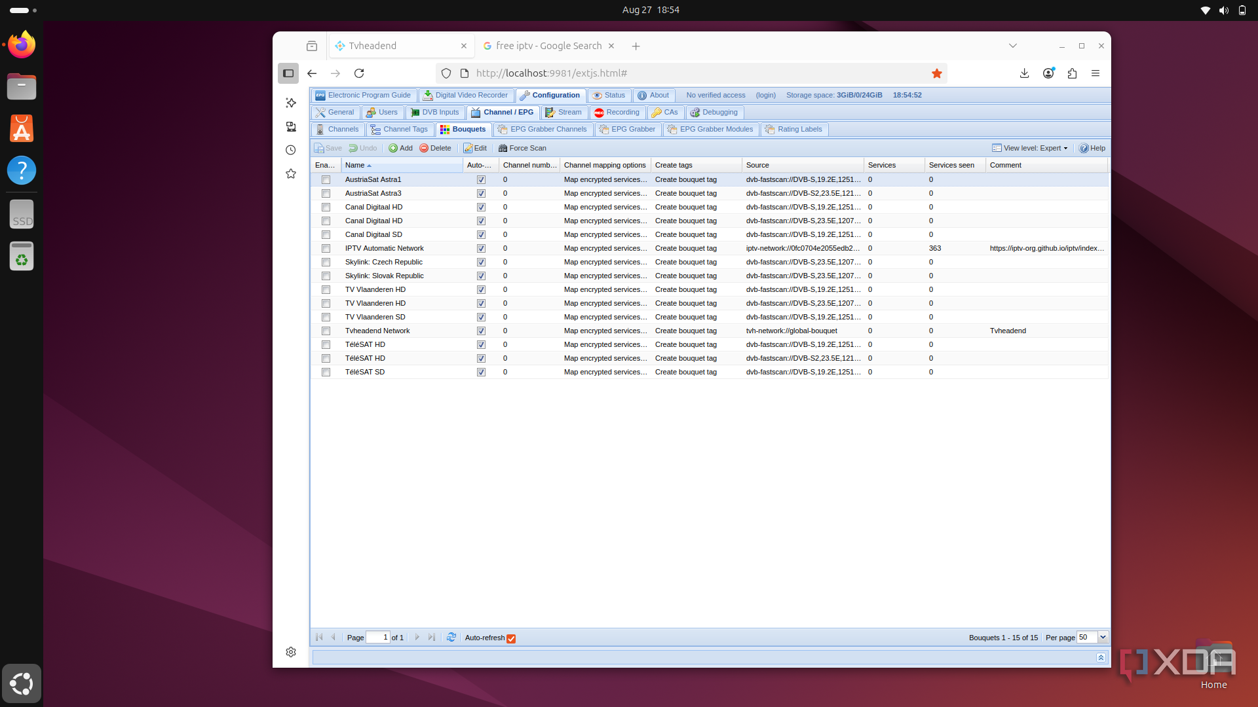1258x707 pixels.
Task: Enable the IPTV Automatic Network checkbox
Action: click(x=326, y=248)
